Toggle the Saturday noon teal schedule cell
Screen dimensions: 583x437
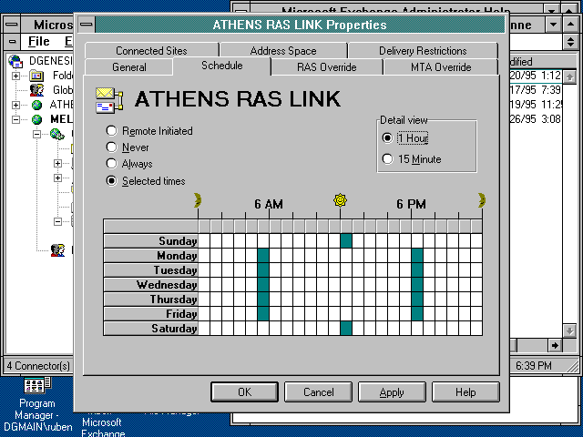tap(346, 329)
